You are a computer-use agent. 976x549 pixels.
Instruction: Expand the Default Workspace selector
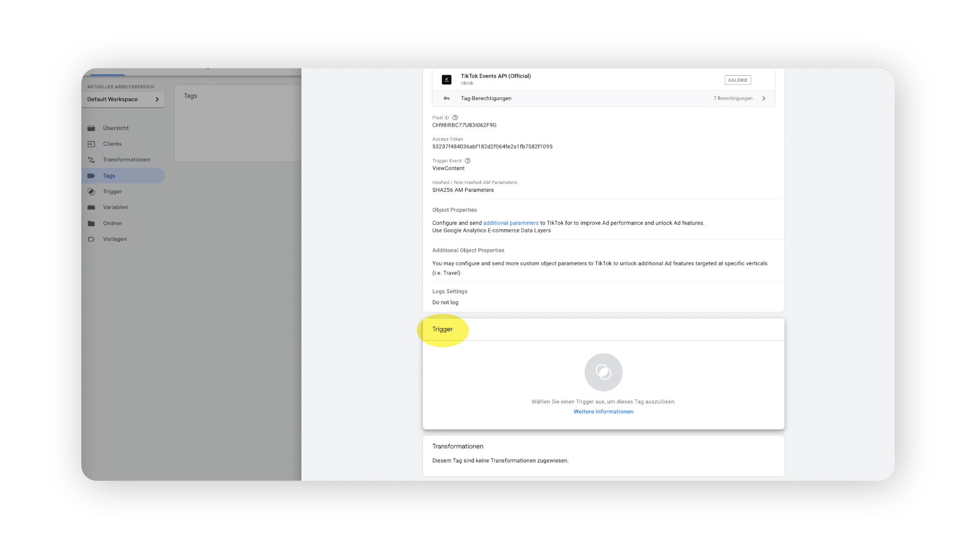(x=123, y=99)
